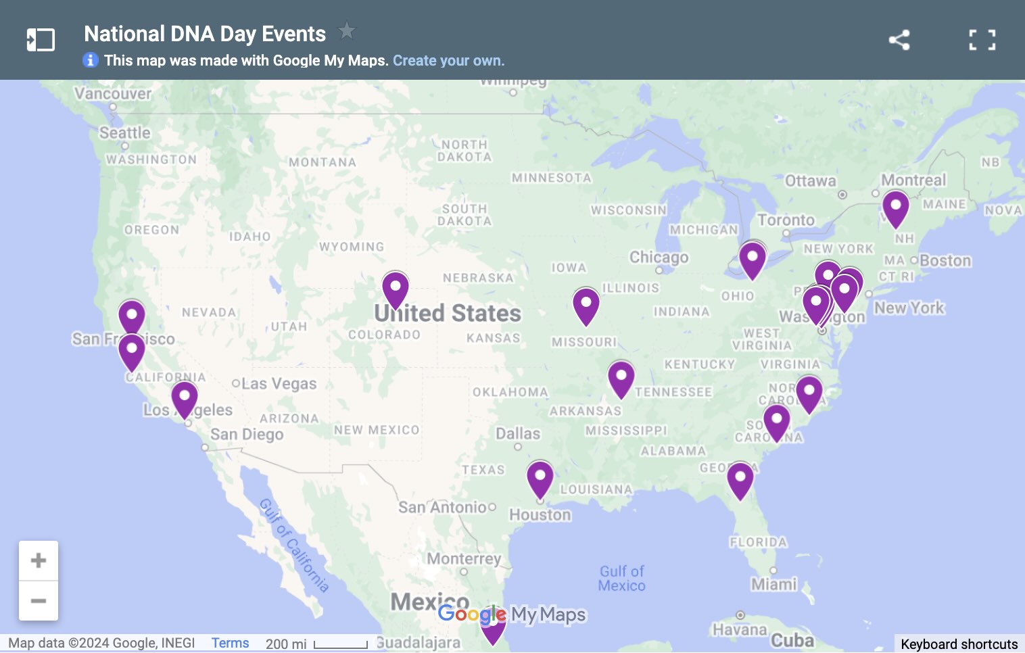View the map in fullscreen
This screenshot has width=1025, height=653.
982,40
